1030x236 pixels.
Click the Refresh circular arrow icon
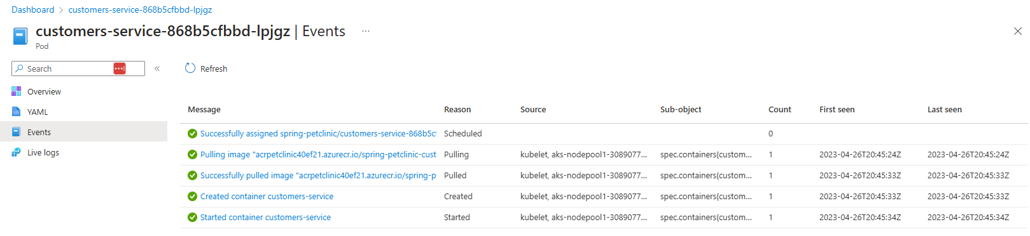point(190,68)
